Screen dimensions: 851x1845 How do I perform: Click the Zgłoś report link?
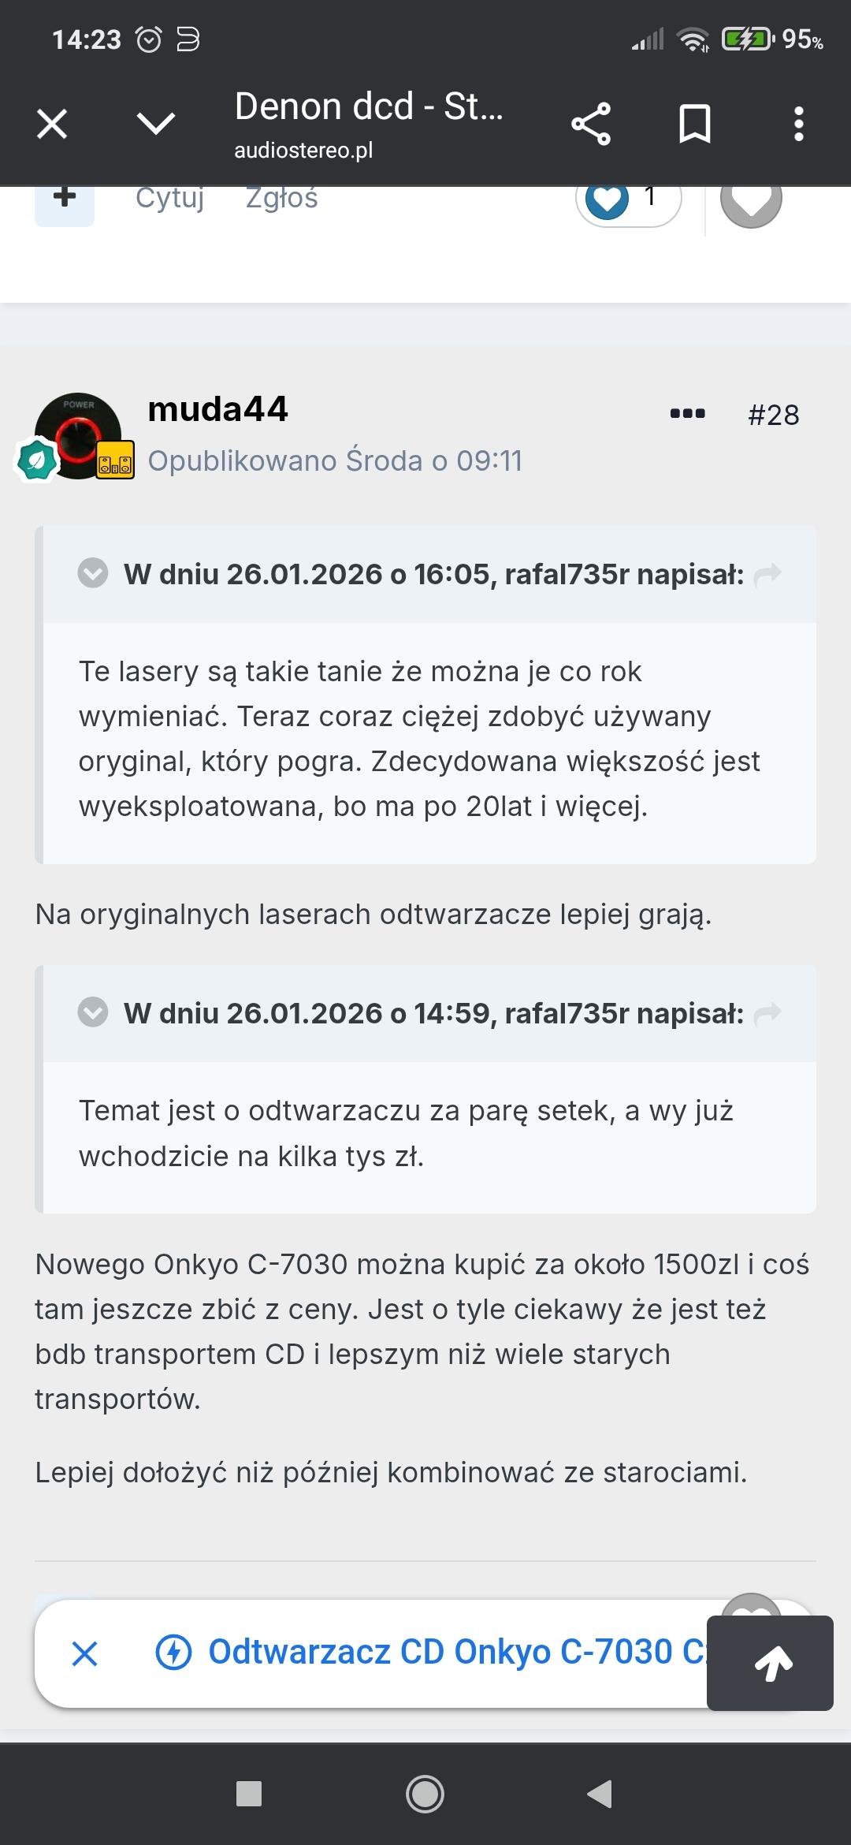(281, 199)
